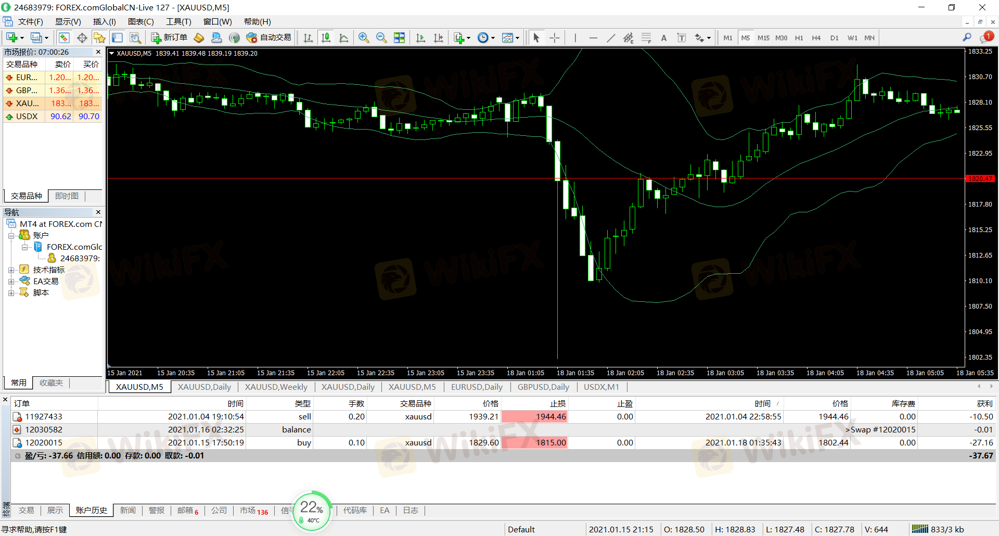The width and height of the screenshot is (999, 536).
Task: Toggle chart shift icon
Action: pos(438,37)
